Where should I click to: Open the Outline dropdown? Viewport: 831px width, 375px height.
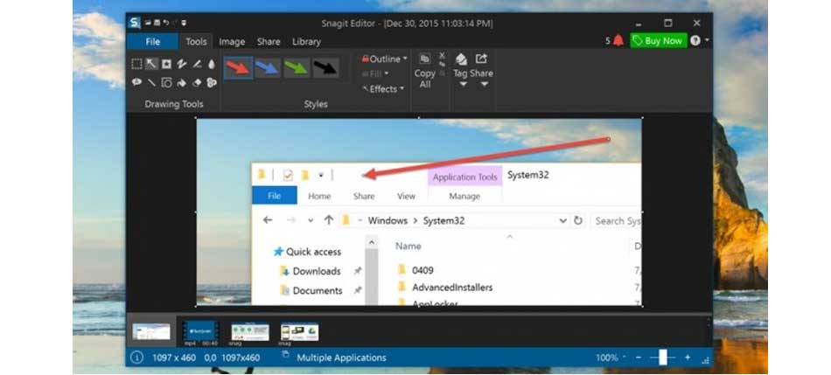(x=385, y=59)
